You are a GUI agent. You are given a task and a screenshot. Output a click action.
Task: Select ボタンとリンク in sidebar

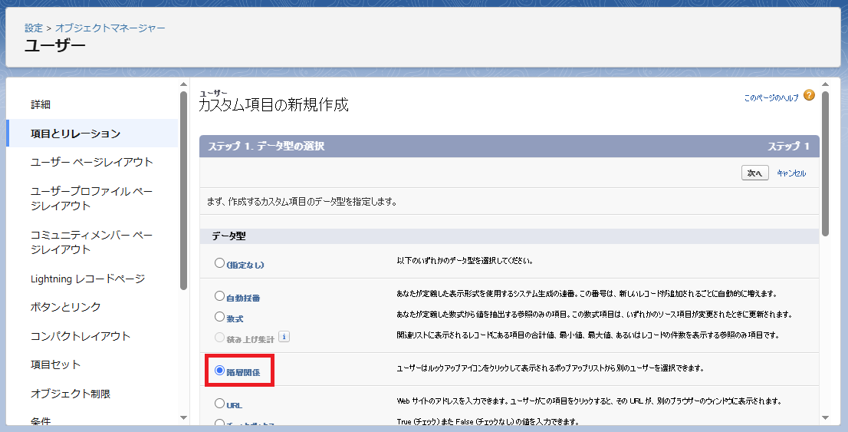click(66, 307)
